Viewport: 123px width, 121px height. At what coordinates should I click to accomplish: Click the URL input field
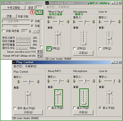(x=16, y=26)
